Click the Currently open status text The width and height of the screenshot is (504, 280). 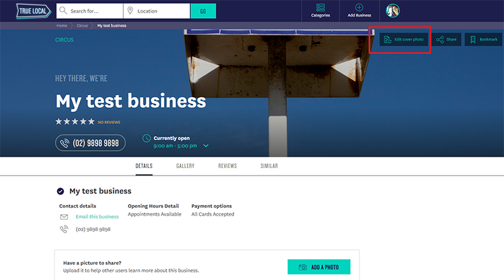click(x=171, y=138)
